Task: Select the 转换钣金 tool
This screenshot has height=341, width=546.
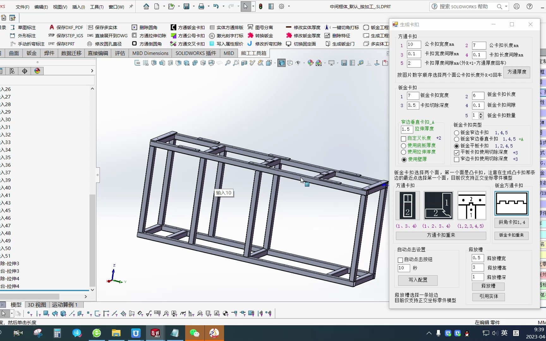Action: click(260, 36)
